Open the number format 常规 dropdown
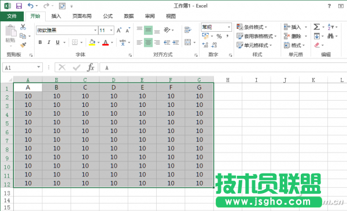This screenshot has width=347, height=211. click(229, 27)
